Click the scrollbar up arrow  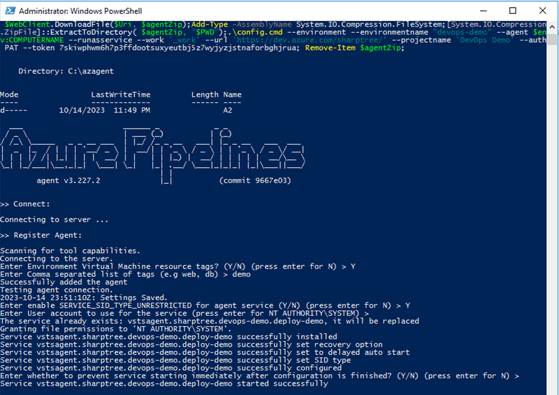click(552, 27)
